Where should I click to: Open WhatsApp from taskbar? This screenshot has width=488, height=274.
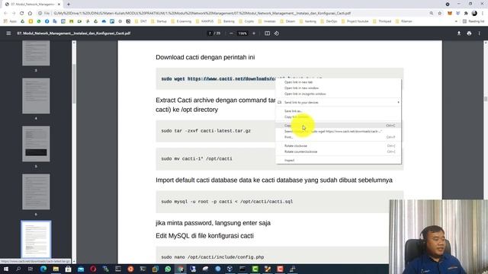pos(168,269)
